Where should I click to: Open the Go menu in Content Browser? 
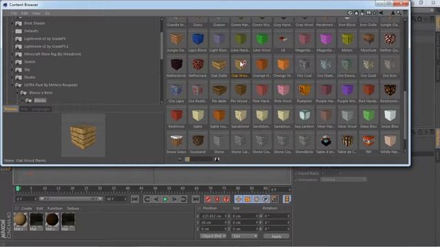coord(47,13)
